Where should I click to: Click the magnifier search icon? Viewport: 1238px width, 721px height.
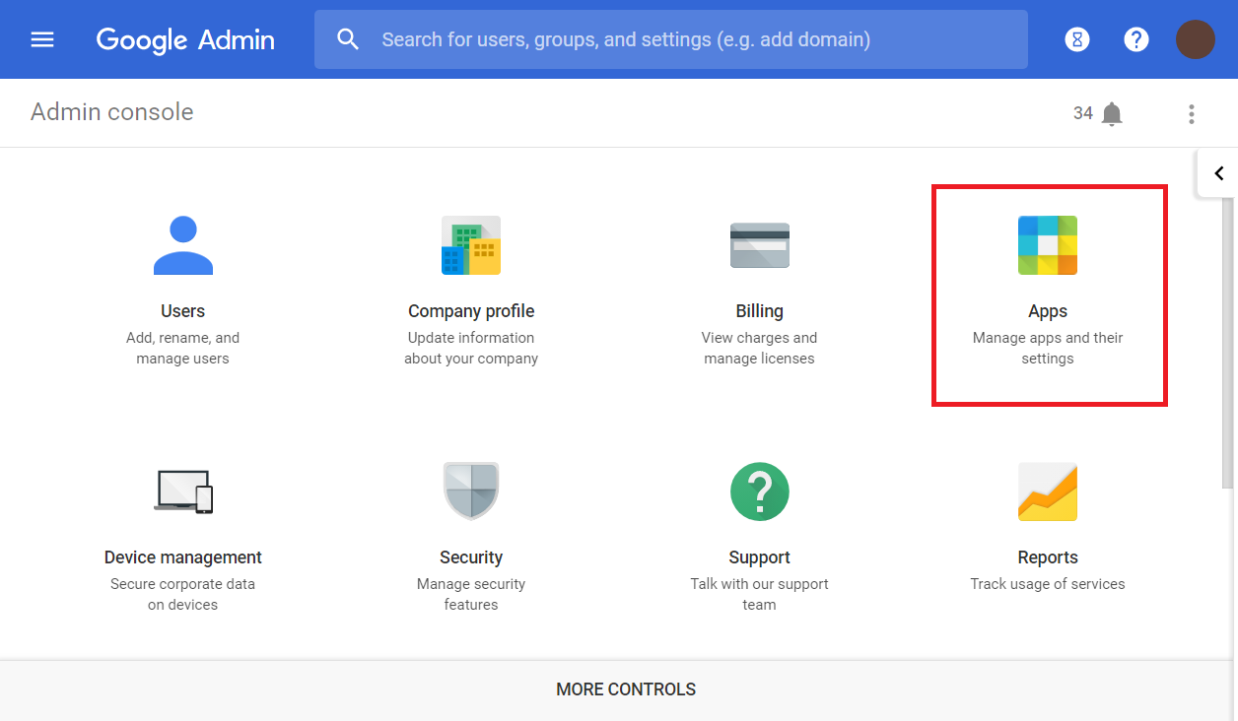click(347, 39)
